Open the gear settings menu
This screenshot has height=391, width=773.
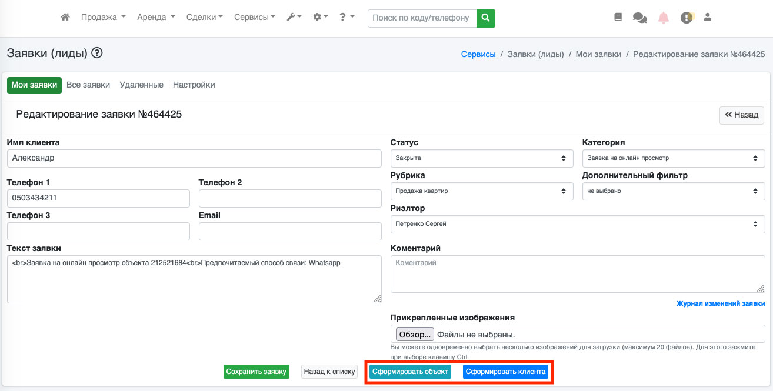[x=320, y=18]
